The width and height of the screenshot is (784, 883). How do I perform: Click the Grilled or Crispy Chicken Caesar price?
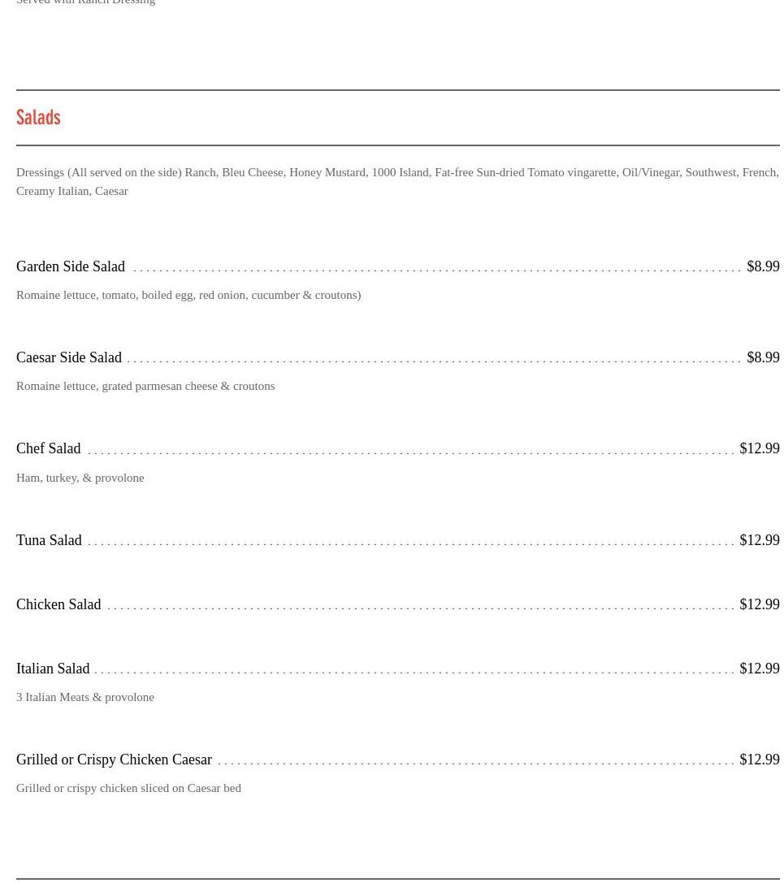coord(760,760)
